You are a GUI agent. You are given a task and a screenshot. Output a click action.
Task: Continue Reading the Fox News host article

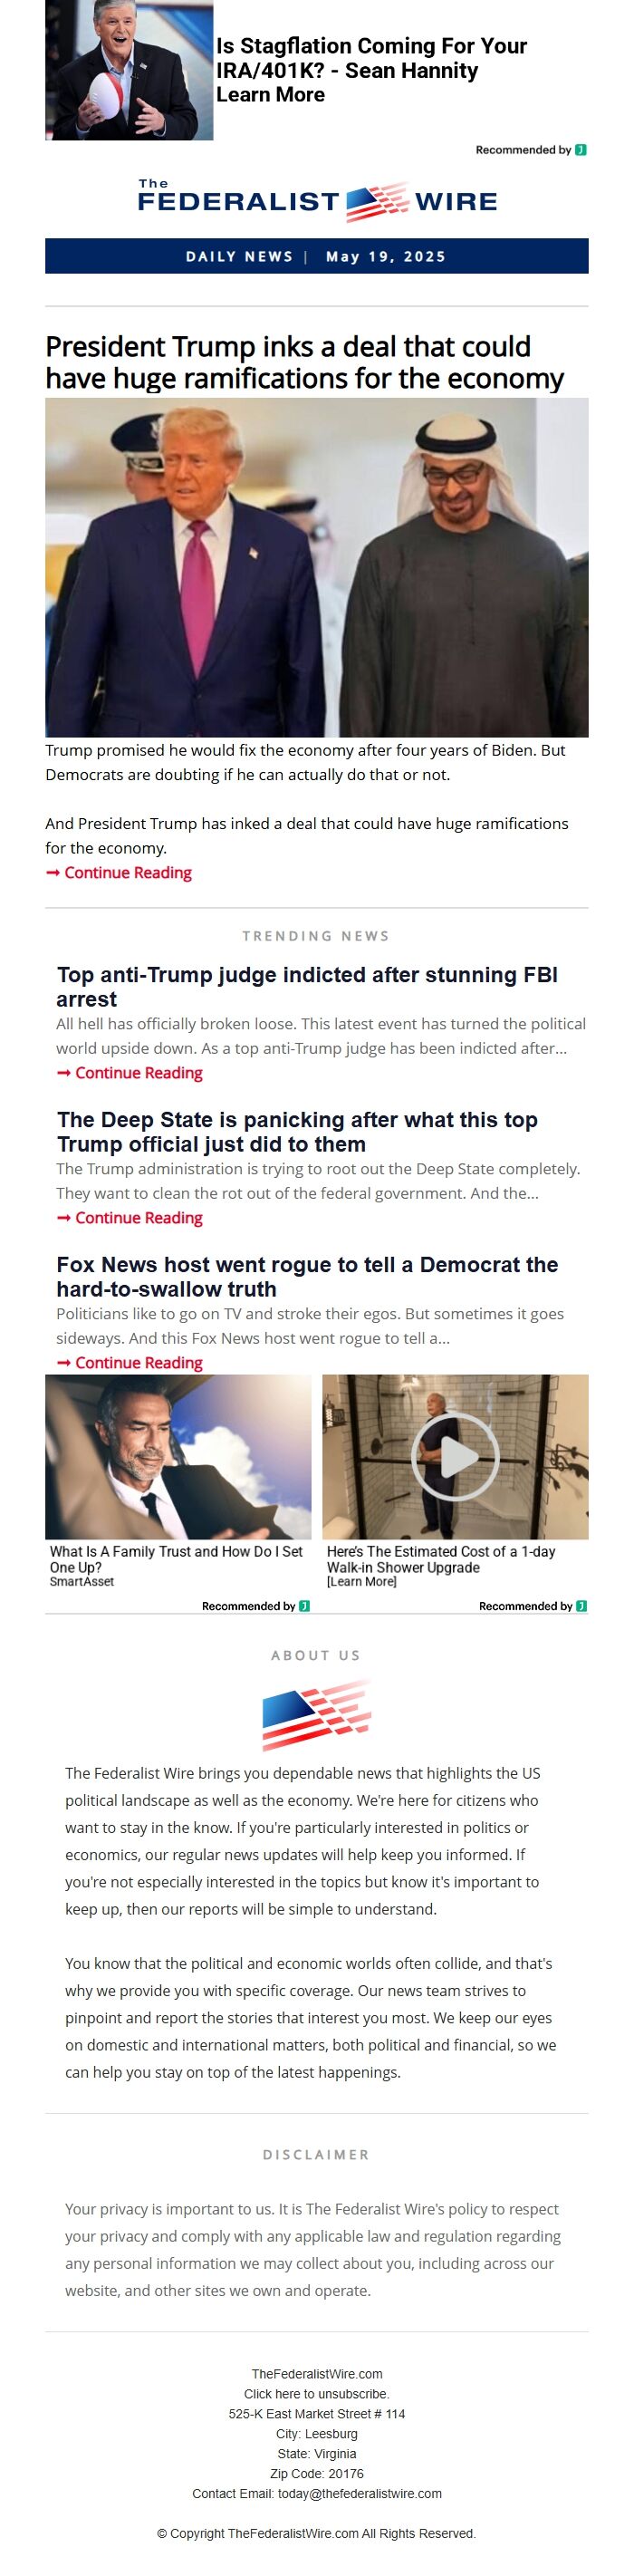coord(130,1362)
